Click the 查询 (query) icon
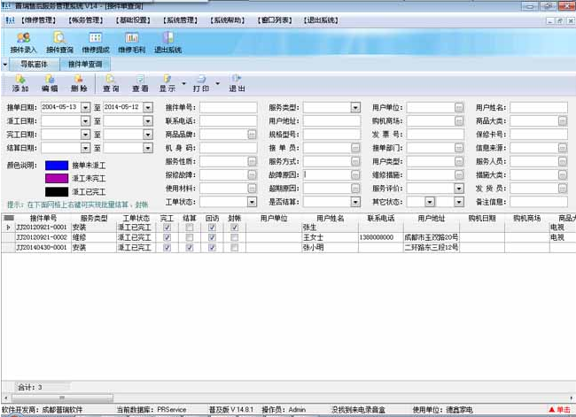The width and height of the screenshot is (576, 417). [x=111, y=83]
